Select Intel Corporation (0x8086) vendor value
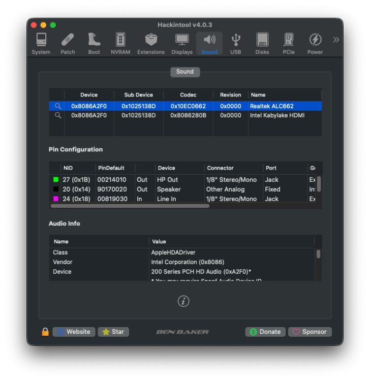The image size is (370, 381). tap(188, 262)
